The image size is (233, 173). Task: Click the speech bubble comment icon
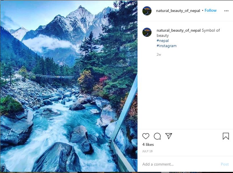[x=157, y=136]
